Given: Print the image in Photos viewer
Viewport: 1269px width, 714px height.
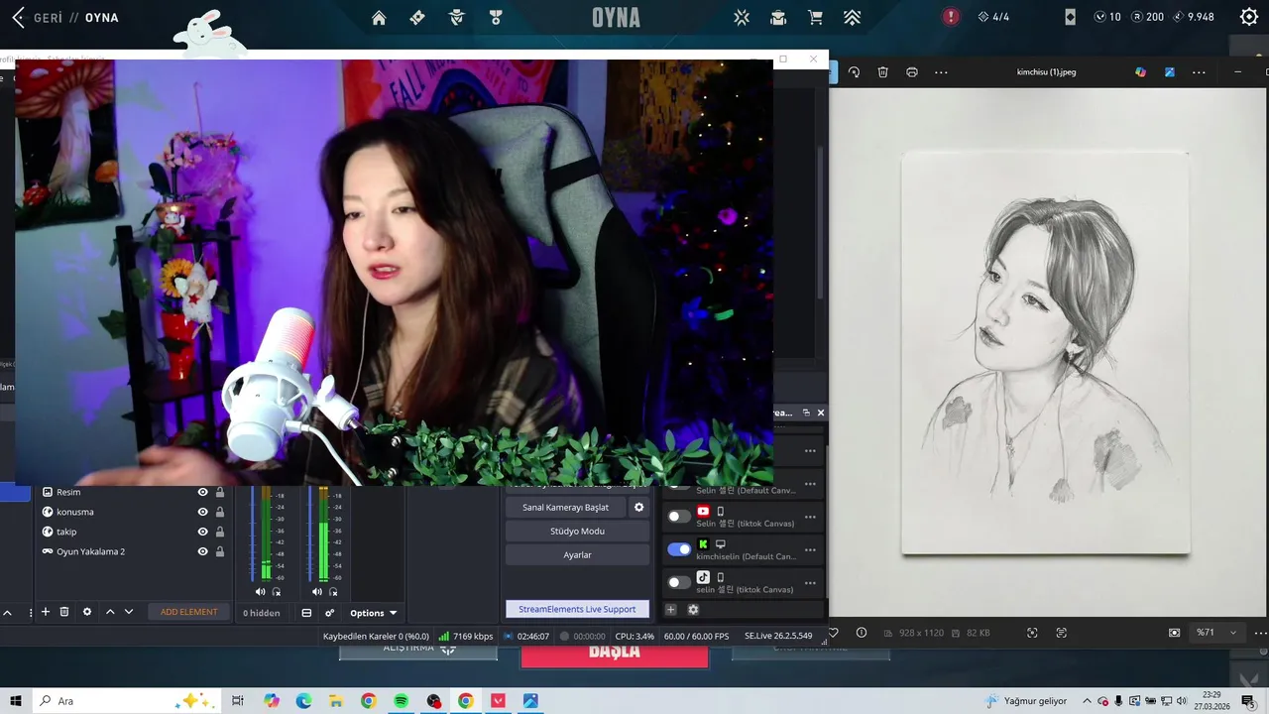Looking at the screenshot, I should pyautogui.click(x=912, y=72).
